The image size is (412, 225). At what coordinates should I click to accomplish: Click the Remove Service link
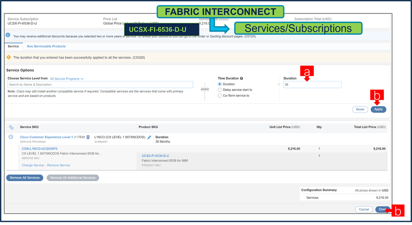[58, 165]
